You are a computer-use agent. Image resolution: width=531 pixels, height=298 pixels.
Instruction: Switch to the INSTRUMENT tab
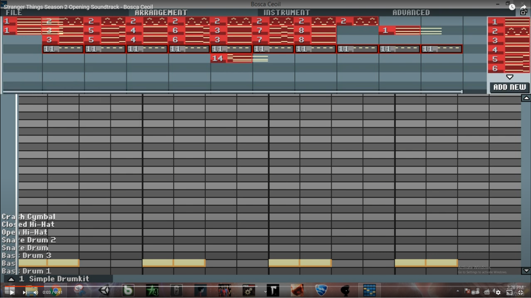(x=287, y=12)
